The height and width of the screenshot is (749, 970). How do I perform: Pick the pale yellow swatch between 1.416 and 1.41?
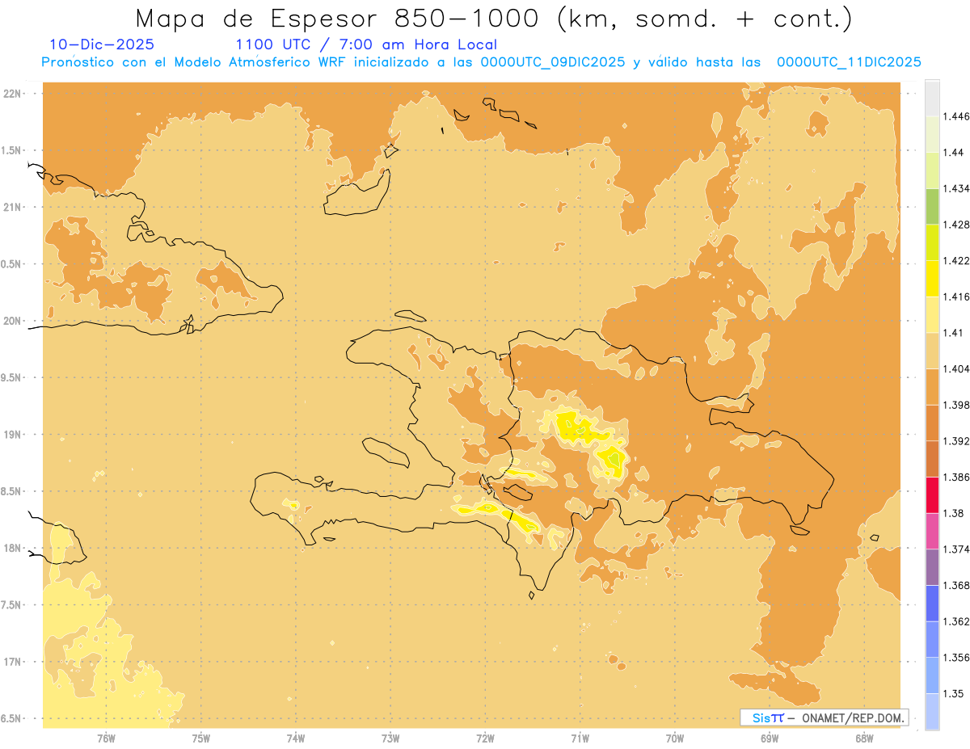pyautogui.click(x=932, y=314)
